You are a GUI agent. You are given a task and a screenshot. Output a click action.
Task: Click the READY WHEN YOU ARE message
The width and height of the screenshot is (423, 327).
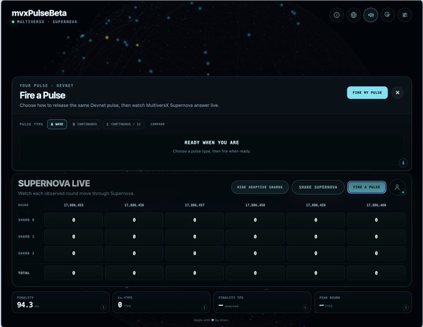[211, 143]
